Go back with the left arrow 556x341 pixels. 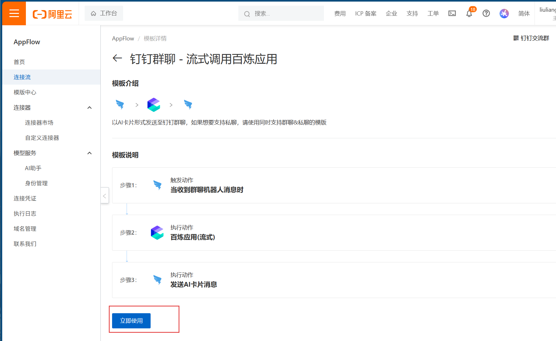[117, 58]
